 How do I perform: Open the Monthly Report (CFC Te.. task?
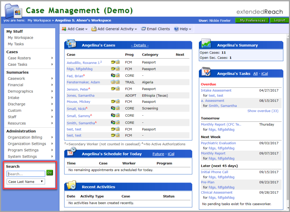click(x=221, y=125)
